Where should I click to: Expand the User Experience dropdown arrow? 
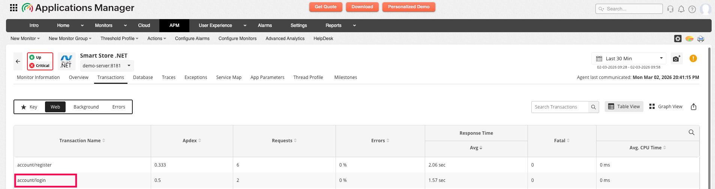pyautogui.click(x=245, y=25)
